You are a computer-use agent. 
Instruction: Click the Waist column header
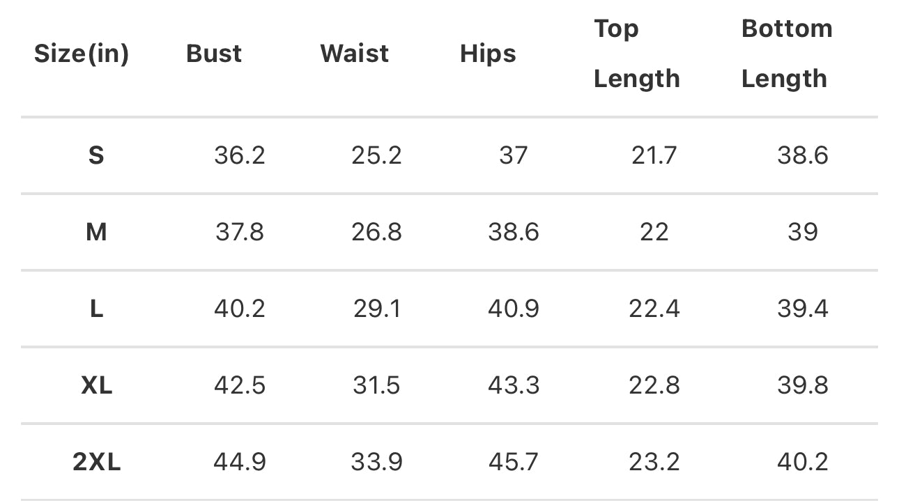pyautogui.click(x=354, y=54)
